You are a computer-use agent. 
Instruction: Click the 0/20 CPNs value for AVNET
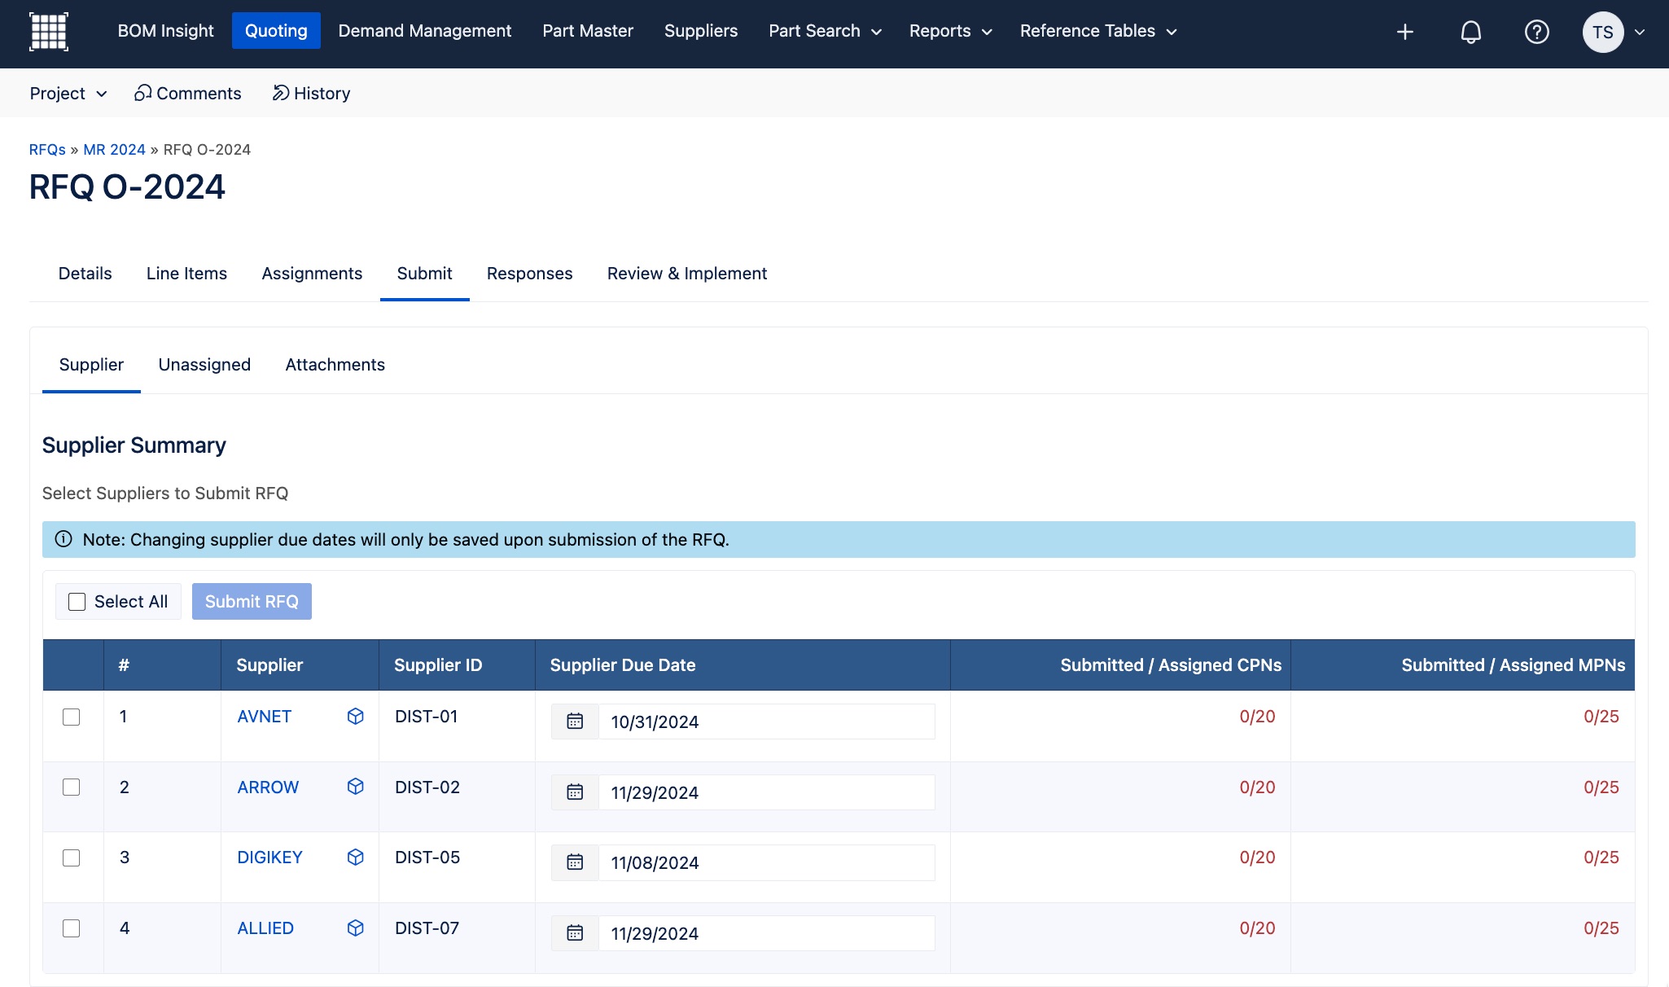click(1257, 717)
